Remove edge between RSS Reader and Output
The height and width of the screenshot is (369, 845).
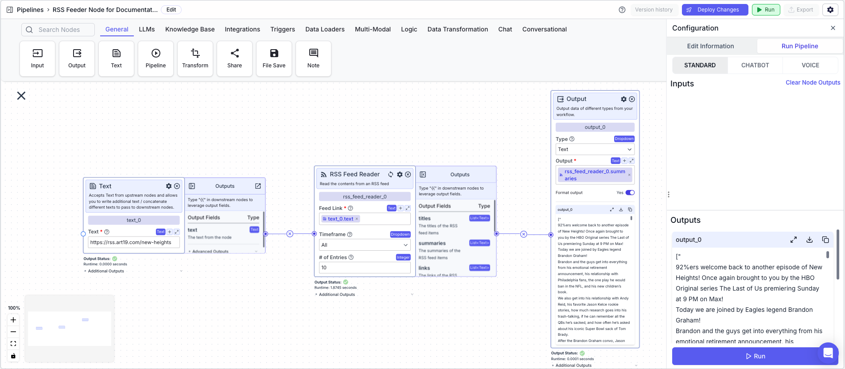(x=524, y=234)
